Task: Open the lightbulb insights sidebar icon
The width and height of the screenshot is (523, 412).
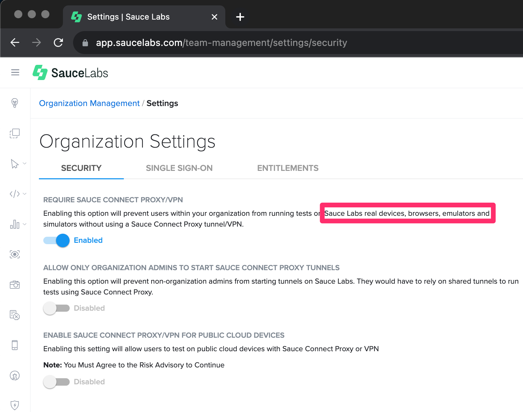Action: pyautogui.click(x=15, y=103)
